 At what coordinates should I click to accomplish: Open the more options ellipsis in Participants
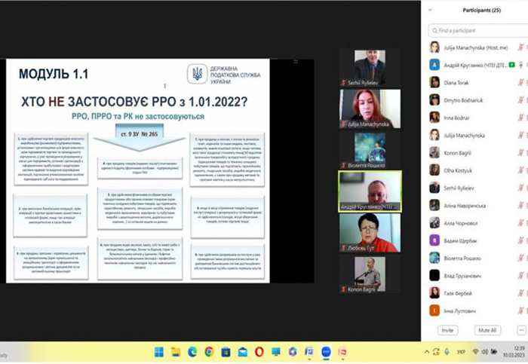[522, 330]
